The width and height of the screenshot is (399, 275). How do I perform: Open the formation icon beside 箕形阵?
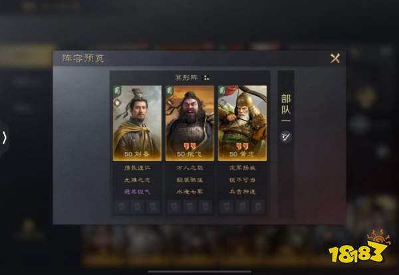point(205,77)
